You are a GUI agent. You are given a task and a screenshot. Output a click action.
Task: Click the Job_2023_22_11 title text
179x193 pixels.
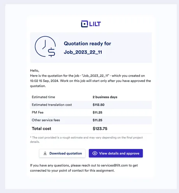pos(83,52)
